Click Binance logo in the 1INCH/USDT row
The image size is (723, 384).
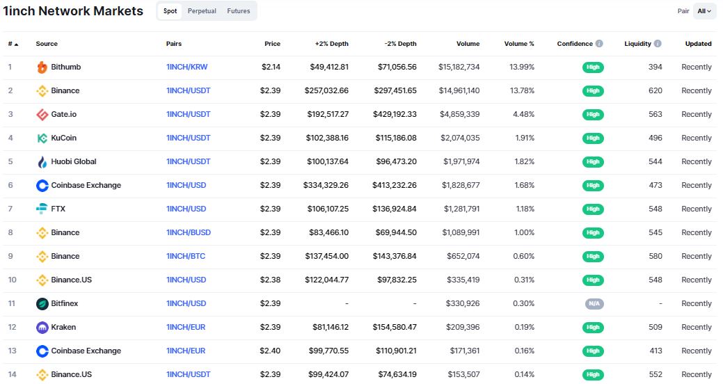42,91
